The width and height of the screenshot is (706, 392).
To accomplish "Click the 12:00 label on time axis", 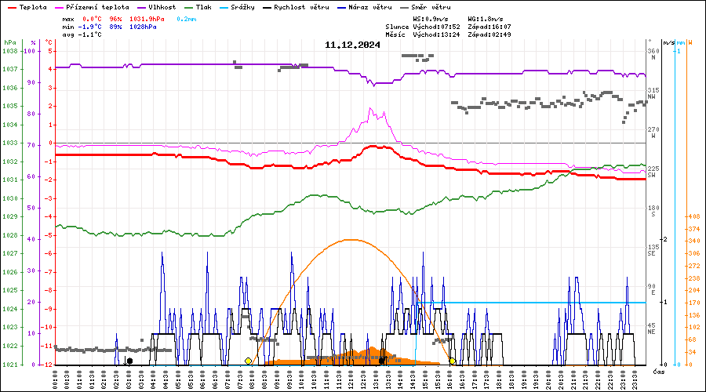I will 351,379.
